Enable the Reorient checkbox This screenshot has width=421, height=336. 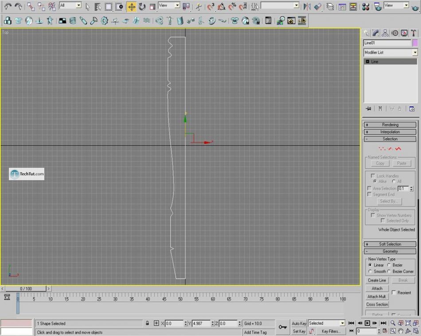(x=394, y=293)
